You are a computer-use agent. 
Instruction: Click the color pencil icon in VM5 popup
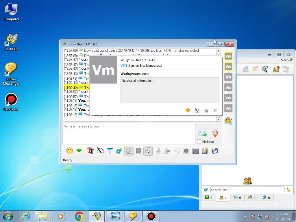(197, 110)
